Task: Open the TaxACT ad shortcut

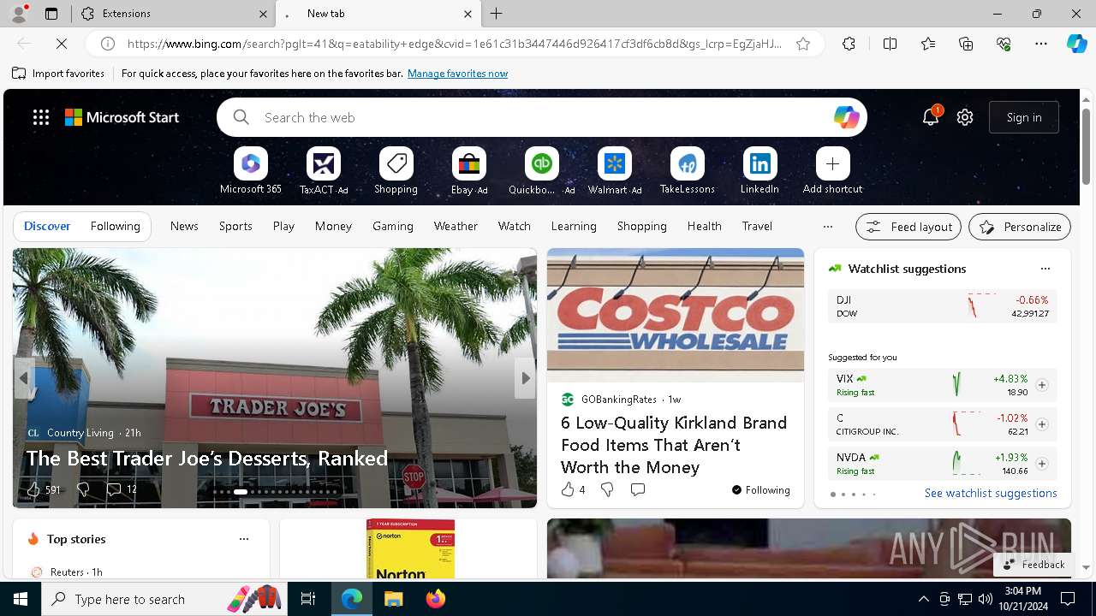Action: [x=324, y=171]
